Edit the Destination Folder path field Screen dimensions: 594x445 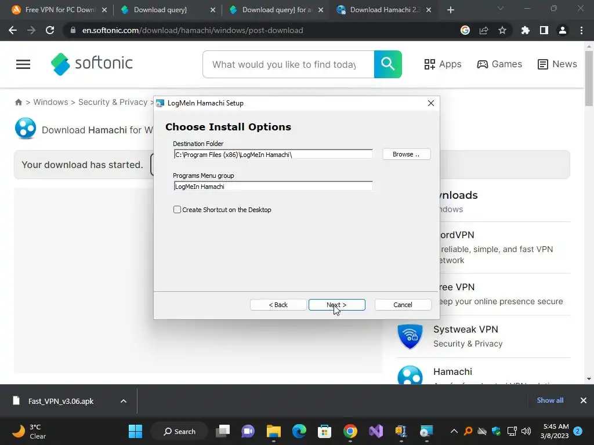tap(273, 154)
